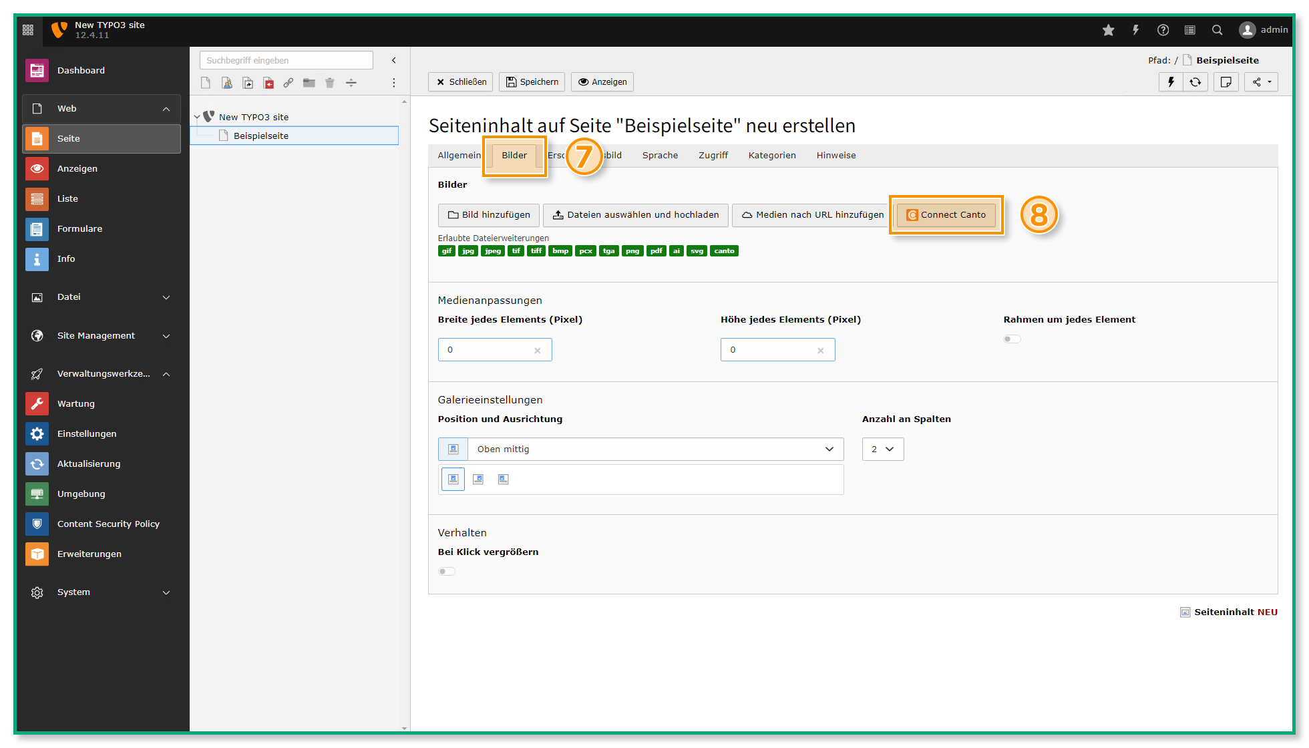Open Position und Ausrichtung dropdown
This screenshot has height=748, width=1309.
(641, 449)
